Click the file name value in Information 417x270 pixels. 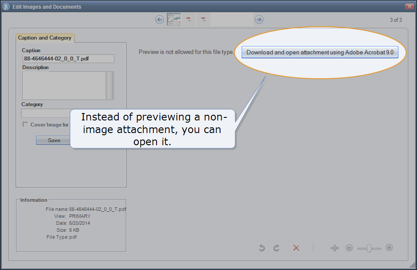tap(97, 209)
